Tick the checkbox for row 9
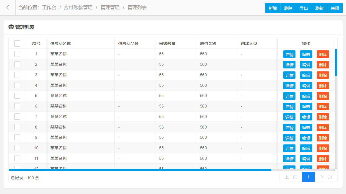Screen dimensions: 346x194 click(17, 137)
